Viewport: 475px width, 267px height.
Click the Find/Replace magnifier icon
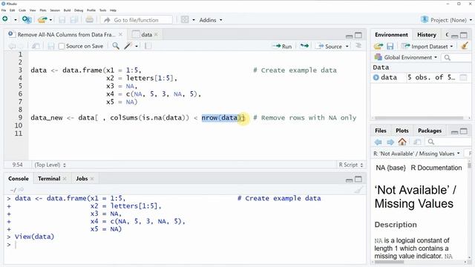point(116,46)
